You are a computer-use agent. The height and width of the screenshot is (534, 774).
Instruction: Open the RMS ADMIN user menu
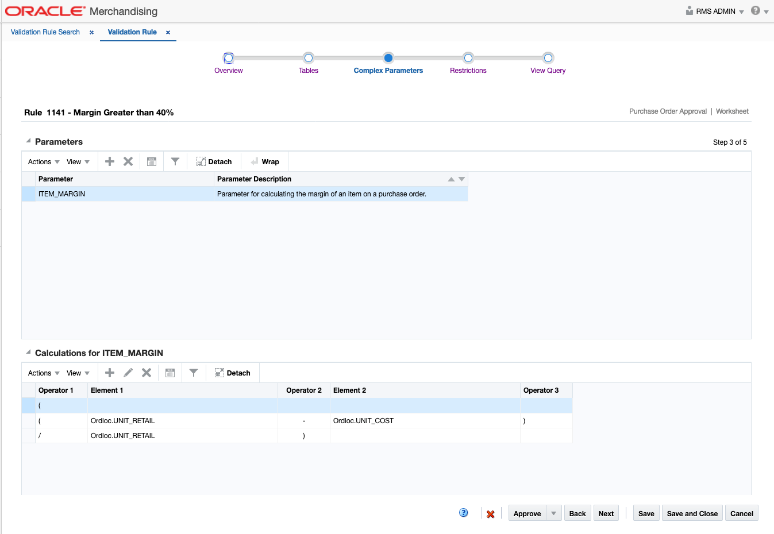point(714,11)
